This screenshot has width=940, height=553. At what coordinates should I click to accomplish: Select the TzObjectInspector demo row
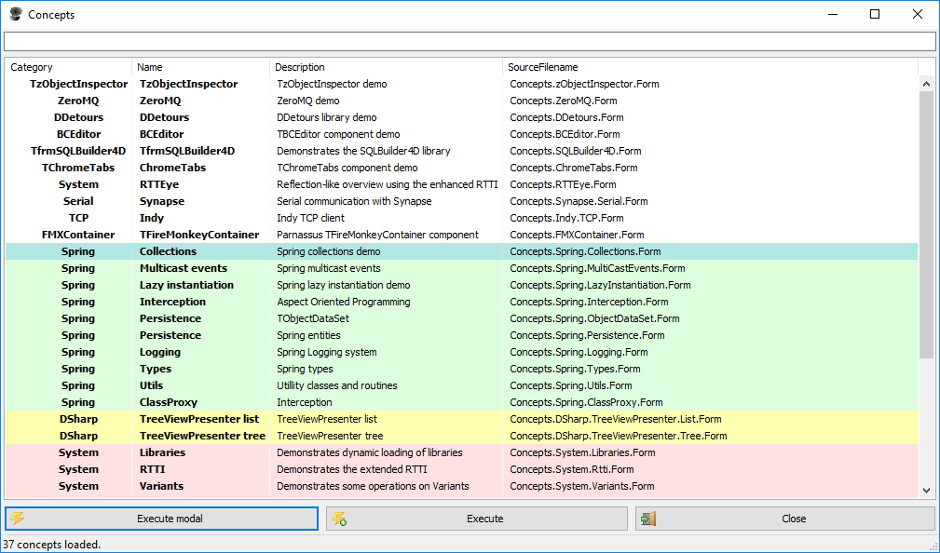point(461,84)
